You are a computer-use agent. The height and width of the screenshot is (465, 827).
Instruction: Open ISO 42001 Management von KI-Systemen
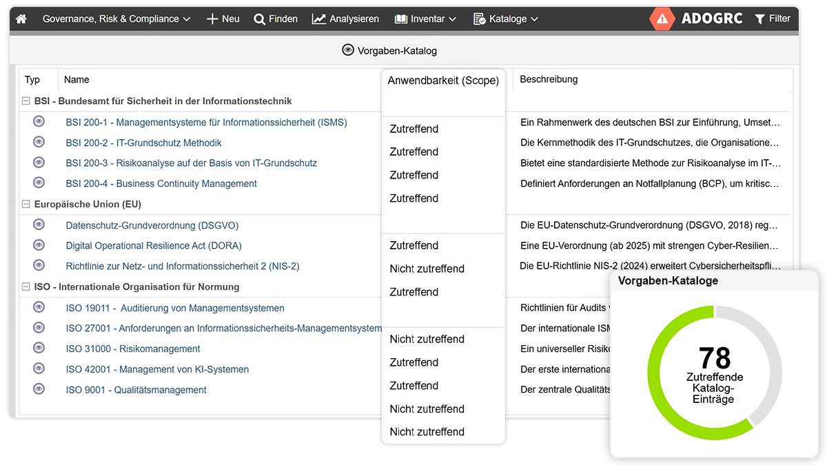coord(157,370)
